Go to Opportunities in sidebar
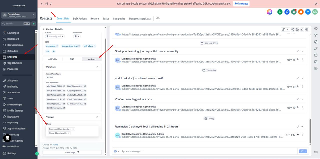Viewport: 320px width, 159px height. pyautogui.click(x=15, y=63)
